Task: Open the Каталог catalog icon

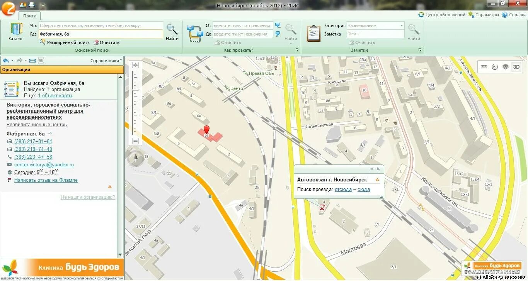Action: (17, 32)
